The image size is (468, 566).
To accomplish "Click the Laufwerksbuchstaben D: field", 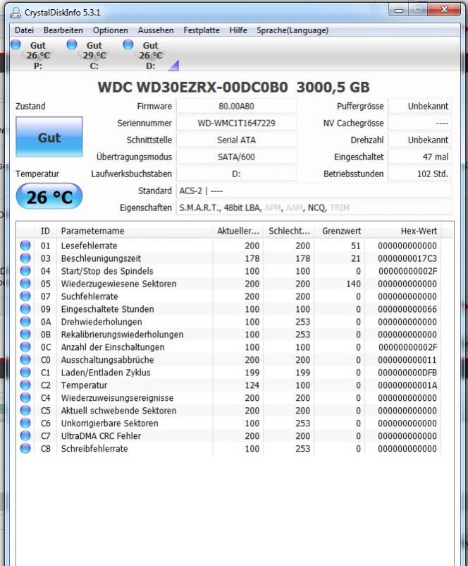I will [236, 174].
